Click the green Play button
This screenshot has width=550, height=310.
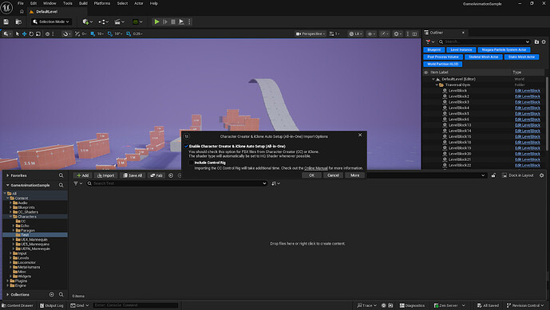coord(156,22)
